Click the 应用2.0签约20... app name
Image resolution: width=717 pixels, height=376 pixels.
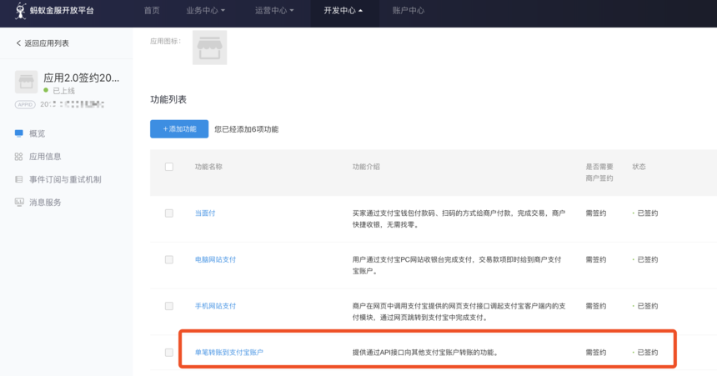point(82,78)
